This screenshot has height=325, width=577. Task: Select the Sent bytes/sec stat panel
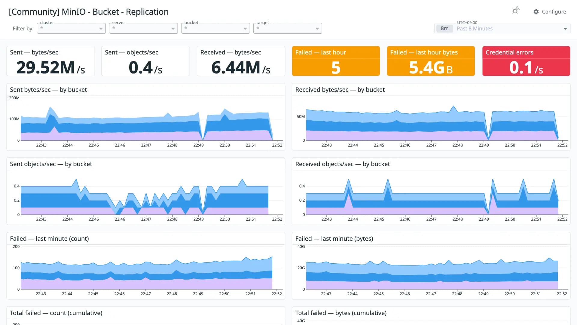[x=50, y=61]
